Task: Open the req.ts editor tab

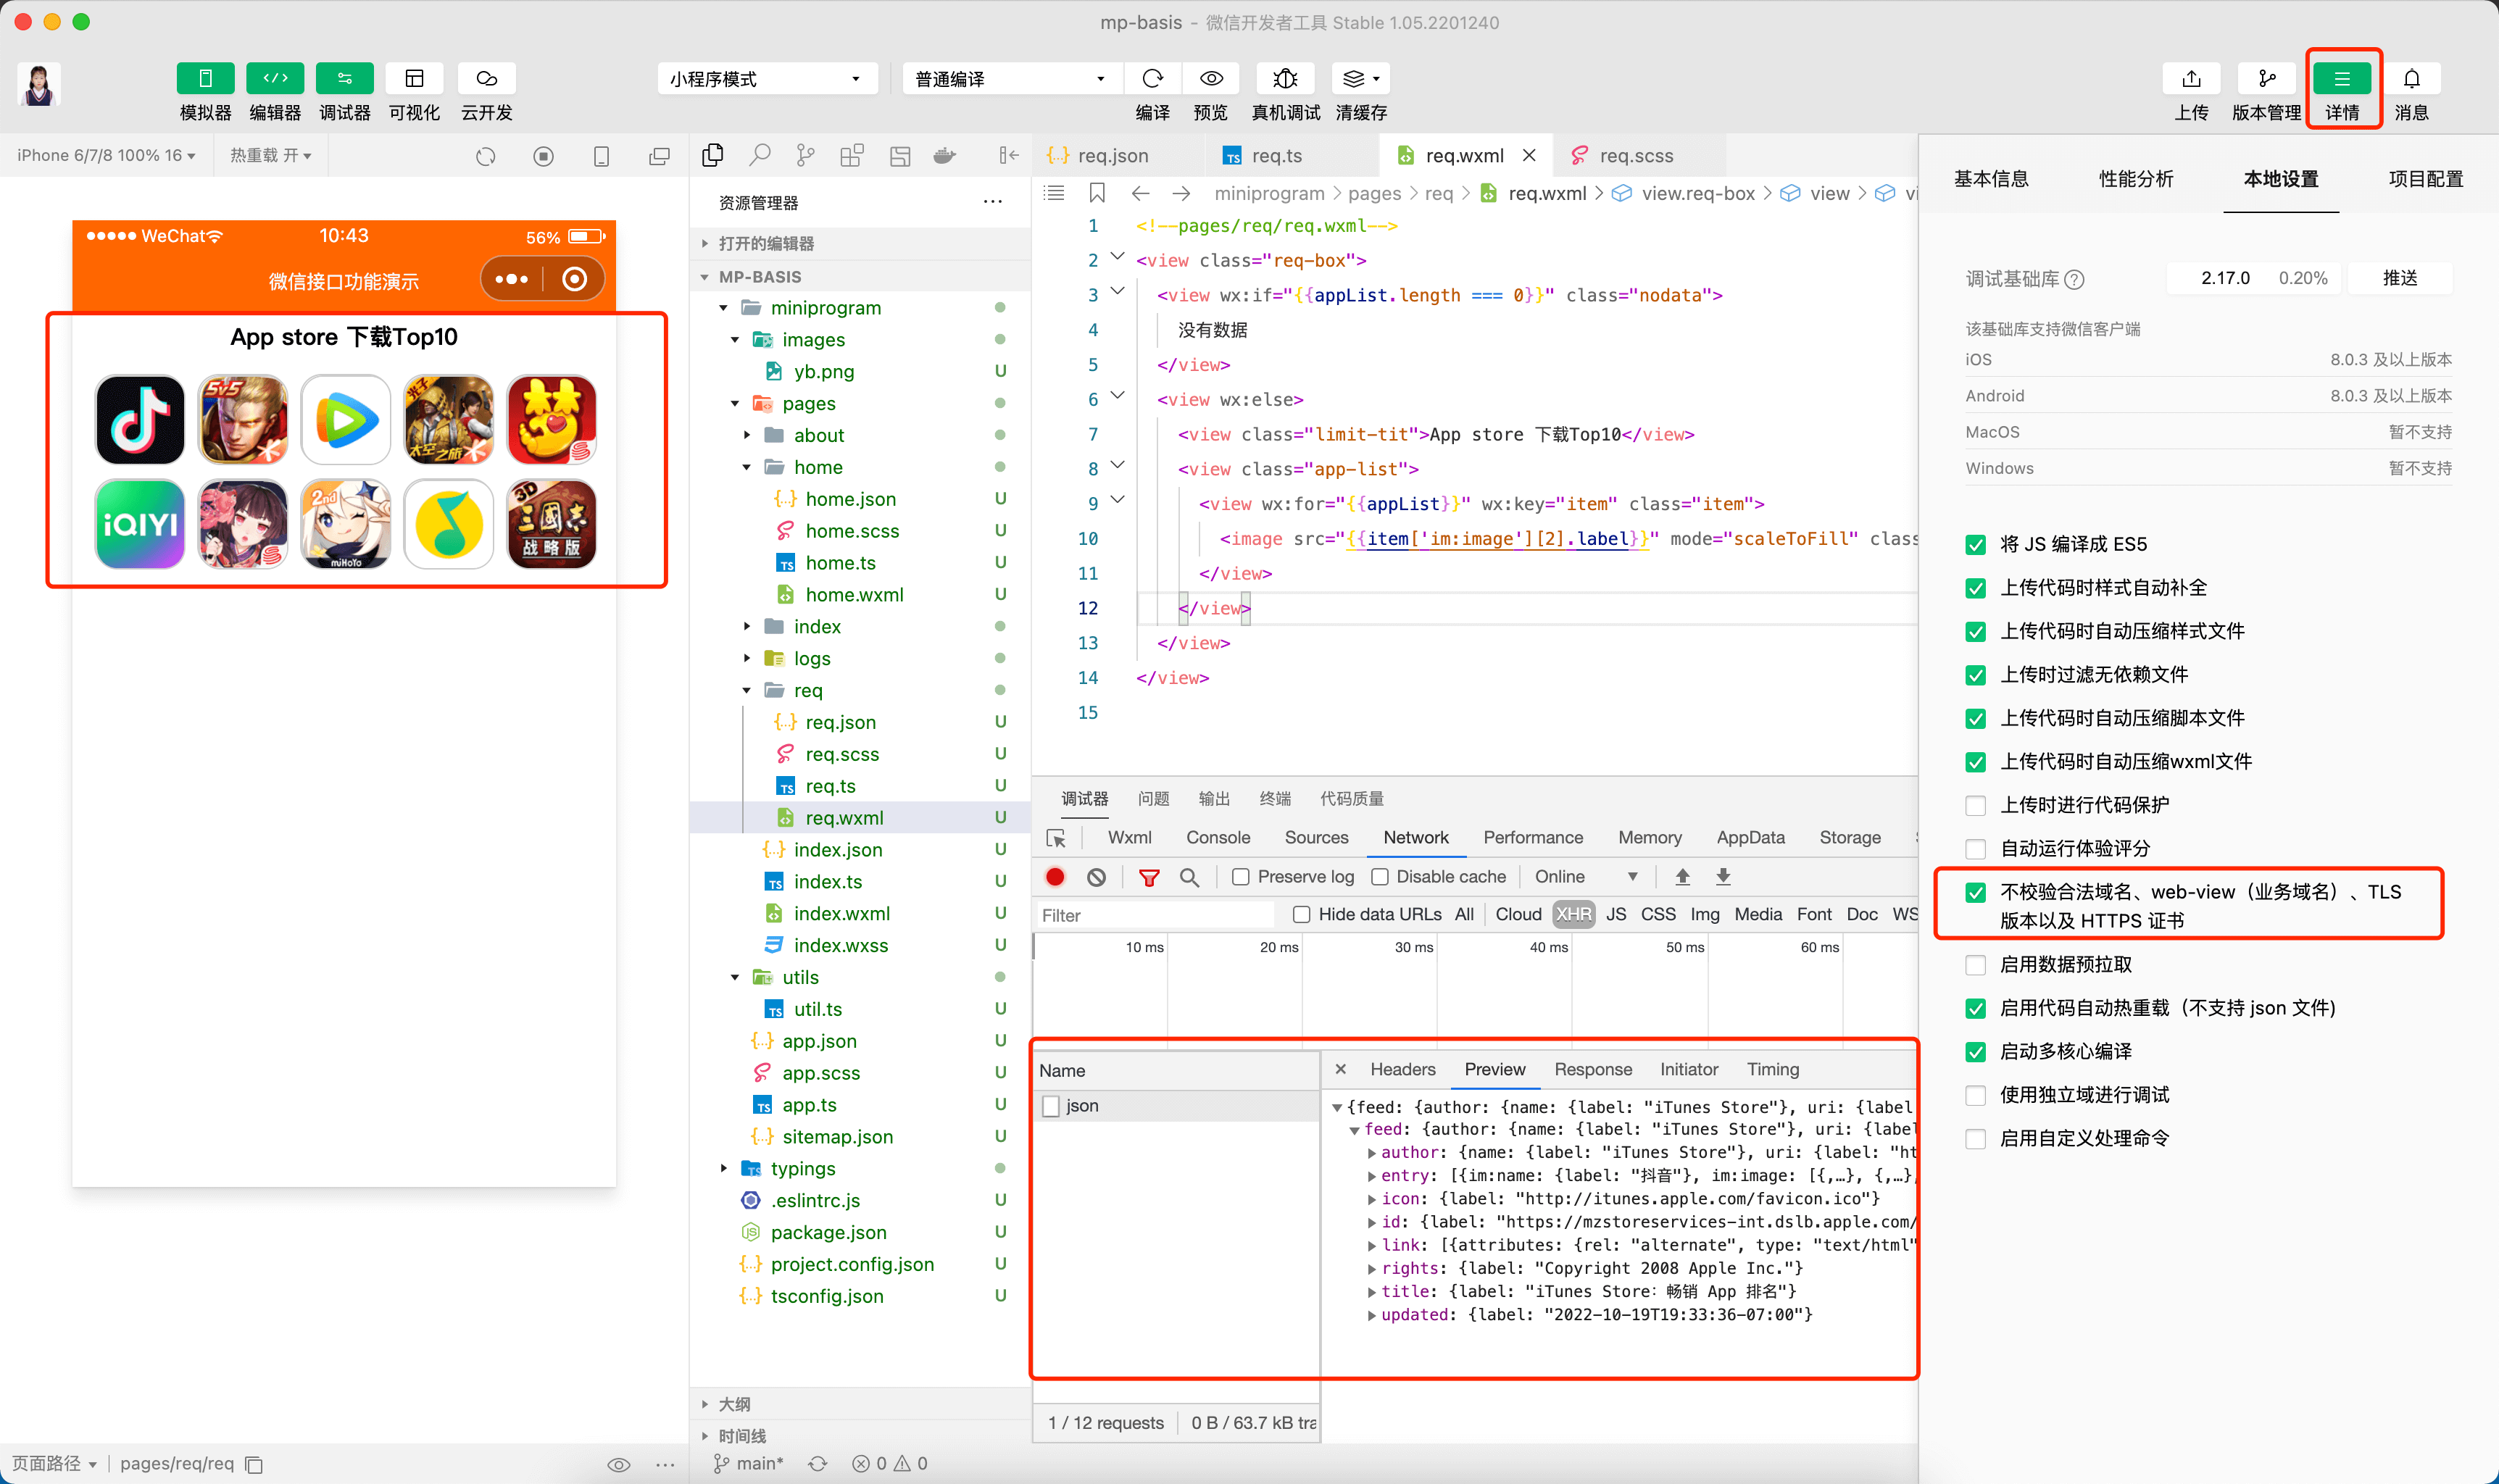Action: [x=1276, y=155]
